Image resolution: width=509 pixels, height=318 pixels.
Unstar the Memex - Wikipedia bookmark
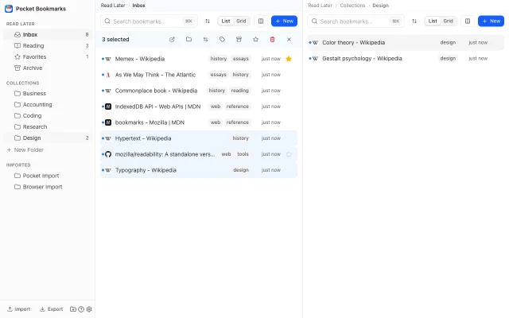289,59
